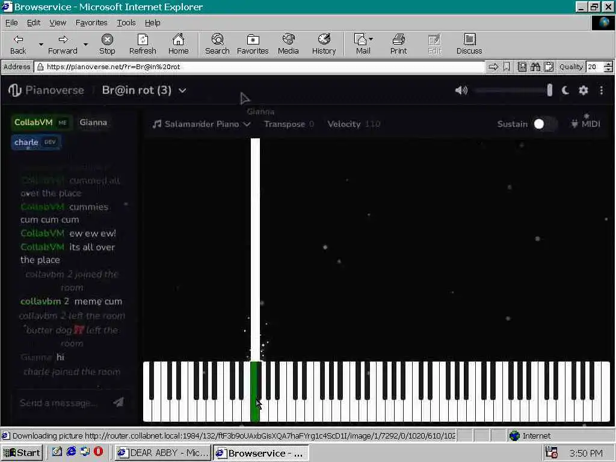The width and height of the screenshot is (616, 462).
Task: Select the CollabVM user chip
Action: tap(42, 122)
